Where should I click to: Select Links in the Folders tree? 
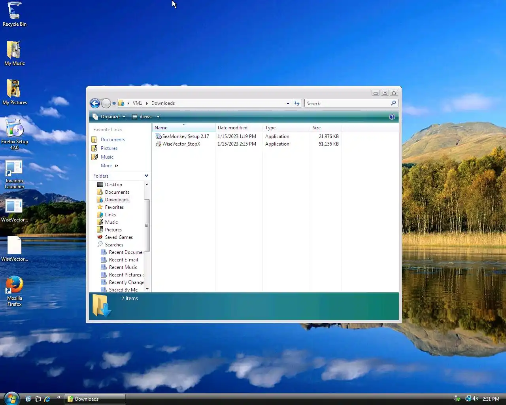tap(110, 215)
